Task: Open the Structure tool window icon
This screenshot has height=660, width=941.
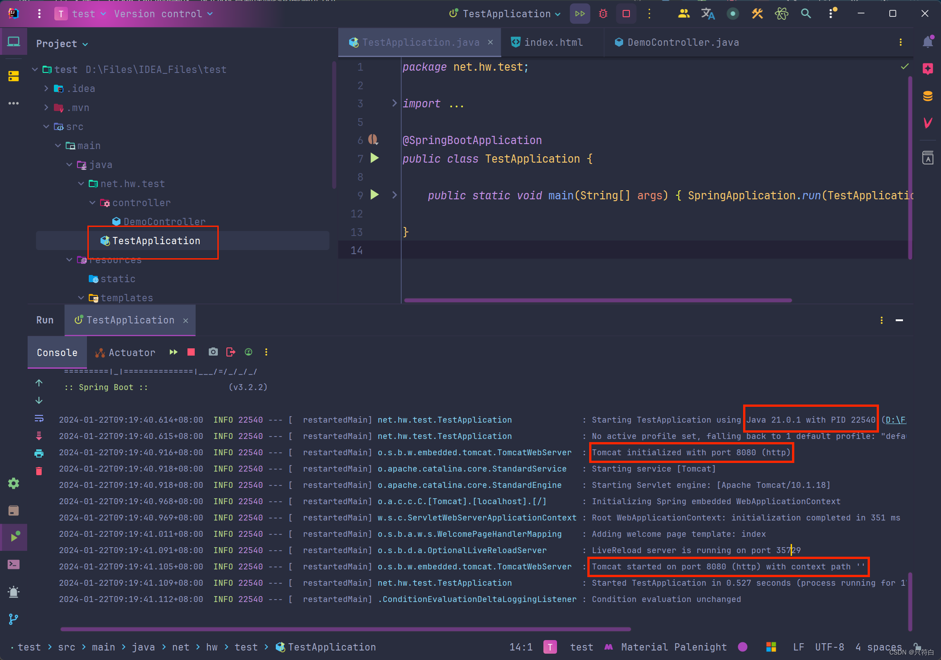Action: tap(14, 76)
